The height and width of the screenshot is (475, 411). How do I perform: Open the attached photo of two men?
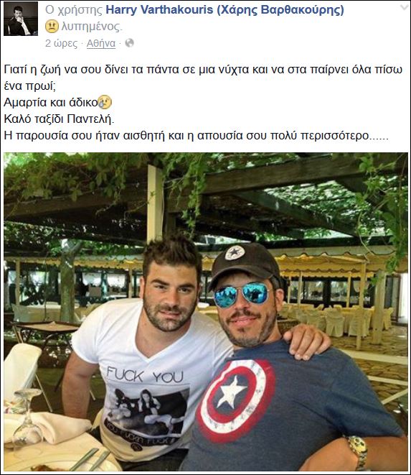tap(206, 312)
